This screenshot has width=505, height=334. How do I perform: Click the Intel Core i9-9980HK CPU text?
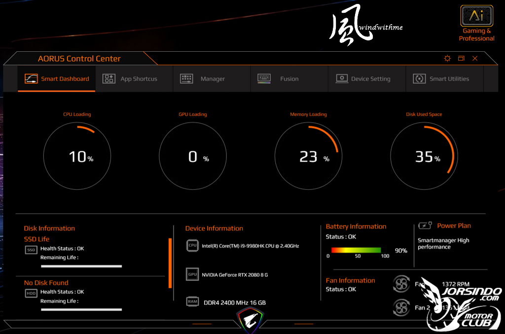coord(250,246)
